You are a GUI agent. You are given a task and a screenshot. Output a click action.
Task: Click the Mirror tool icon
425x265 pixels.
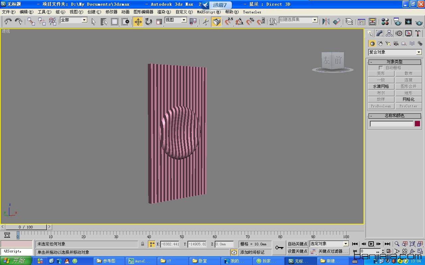pos(326,22)
